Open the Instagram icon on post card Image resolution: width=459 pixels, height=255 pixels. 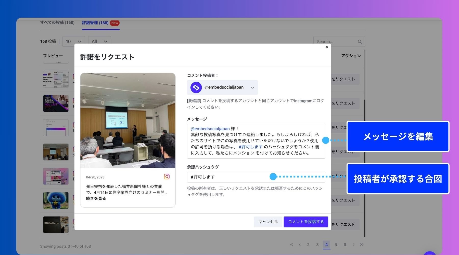pos(167,176)
